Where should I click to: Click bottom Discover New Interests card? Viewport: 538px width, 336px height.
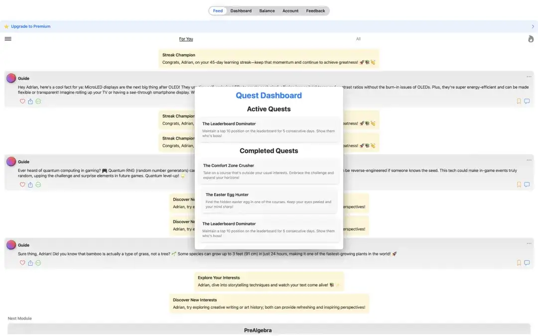(x=269, y=304)
